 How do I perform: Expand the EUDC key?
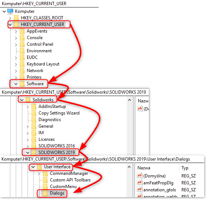point(16,58)
